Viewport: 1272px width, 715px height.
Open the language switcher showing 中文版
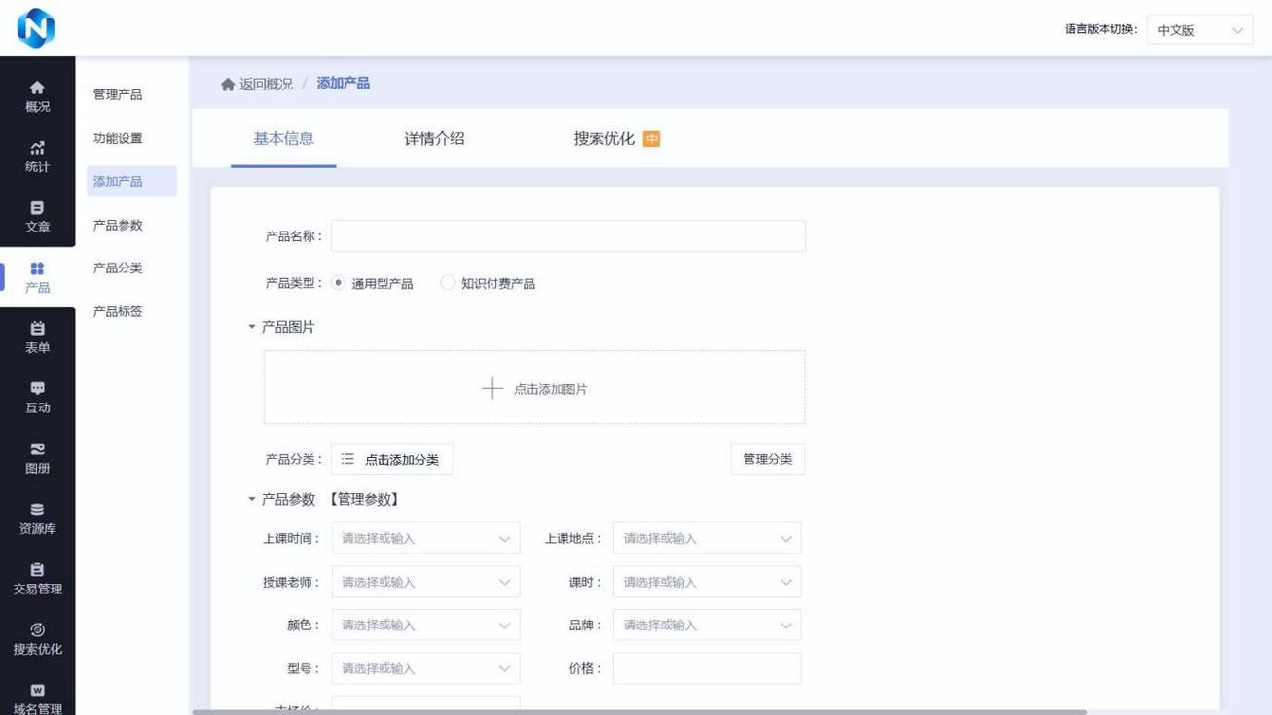pyautogui.click(x=1199, y=29)
